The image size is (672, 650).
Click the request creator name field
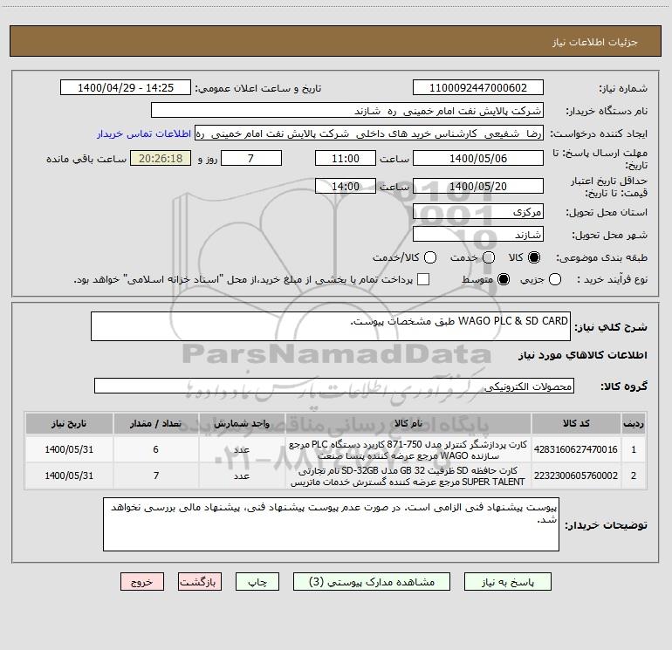click(x=369, y=133)
